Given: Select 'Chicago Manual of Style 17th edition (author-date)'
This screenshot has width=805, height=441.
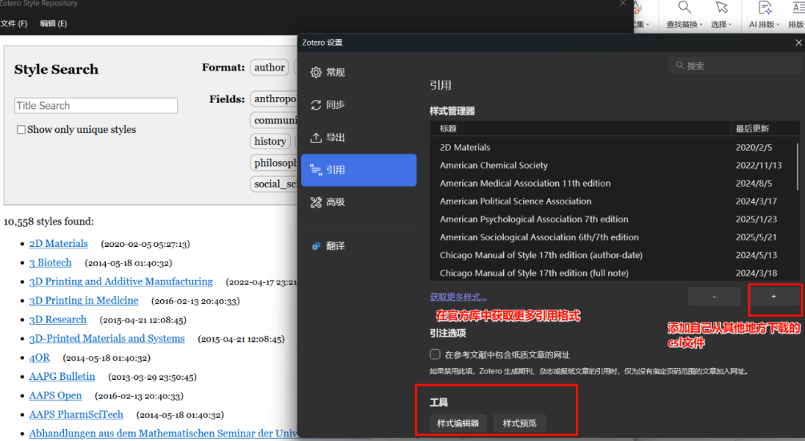Looking at the screenshot, I should click(x=613, y=255).
